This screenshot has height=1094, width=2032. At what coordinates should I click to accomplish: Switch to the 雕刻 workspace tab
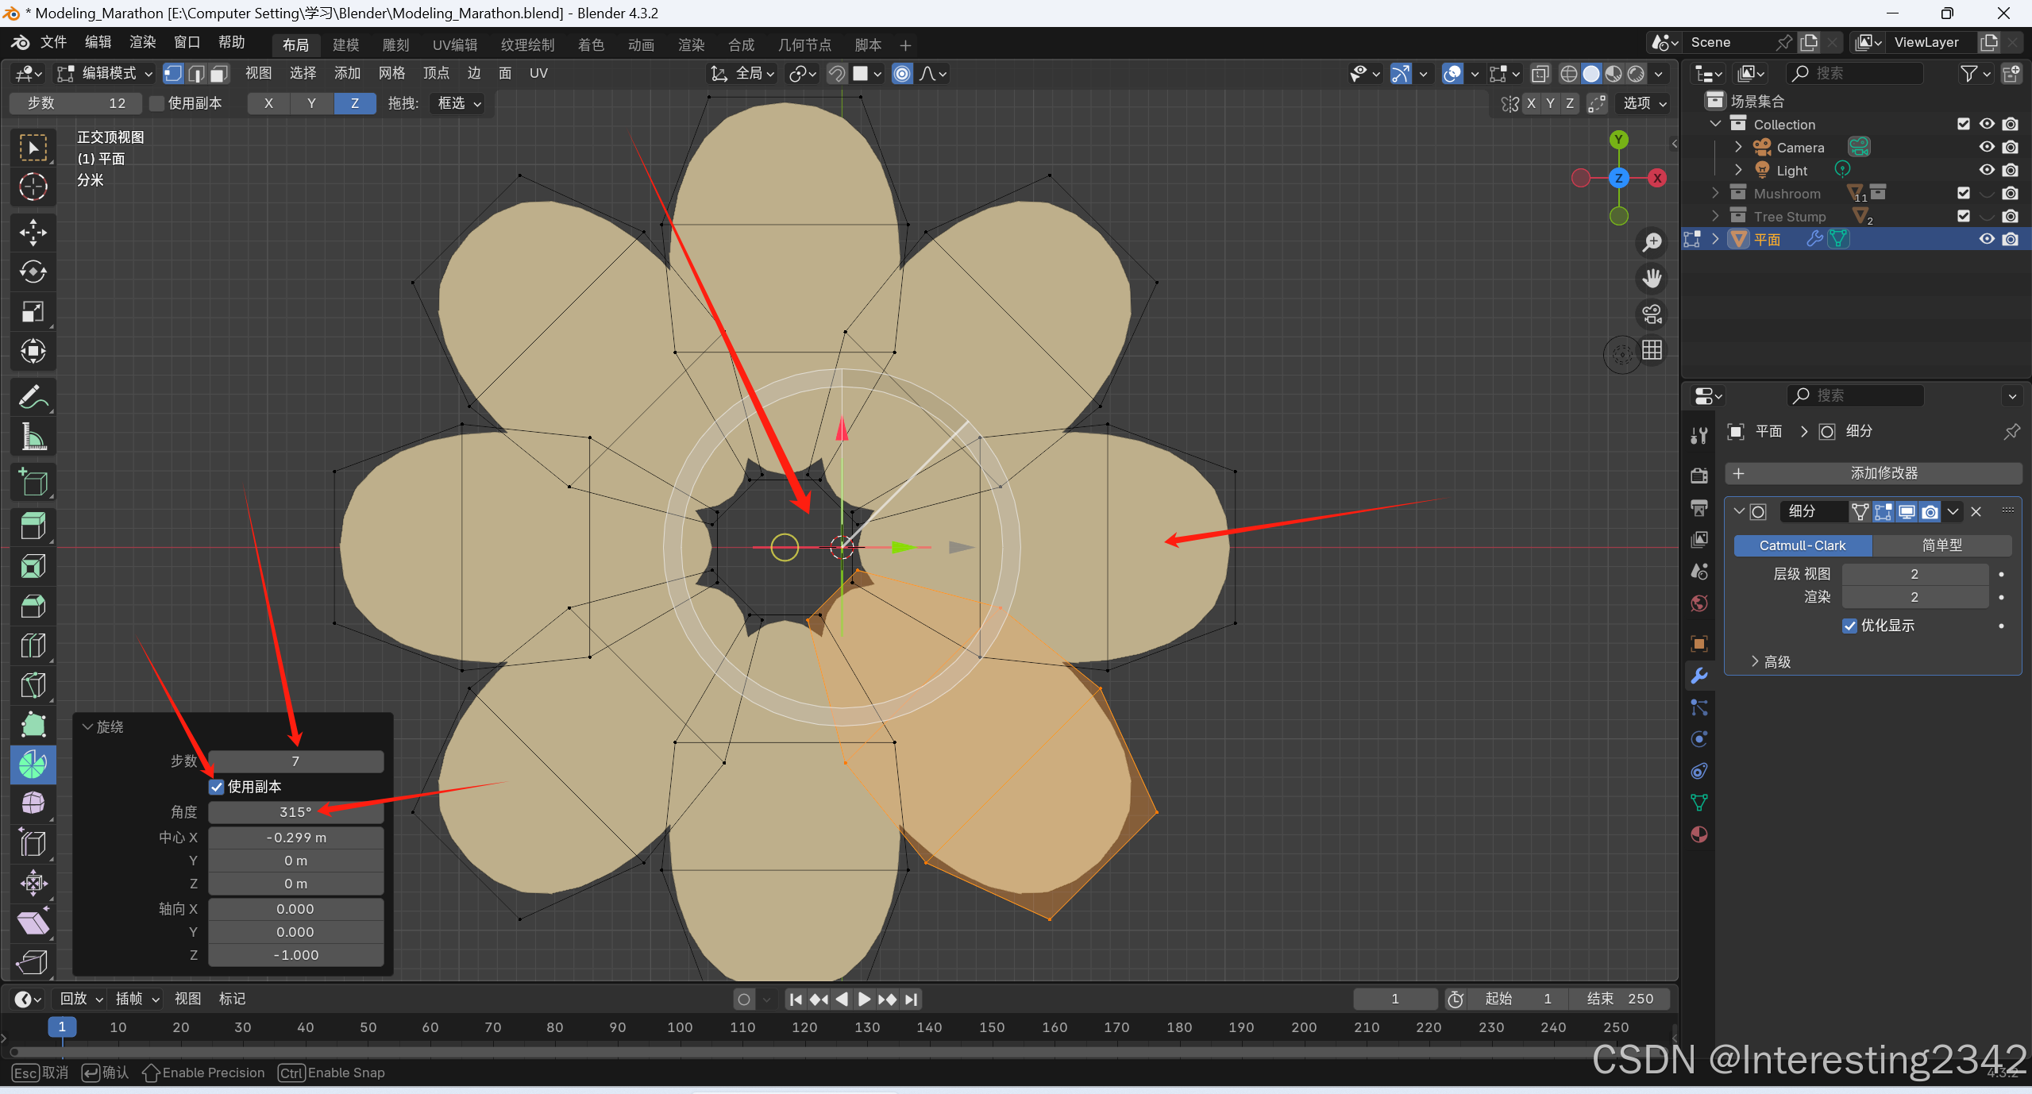click(395, 45)
